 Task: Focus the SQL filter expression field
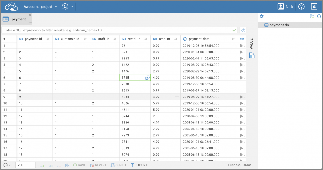pos(116,30)
